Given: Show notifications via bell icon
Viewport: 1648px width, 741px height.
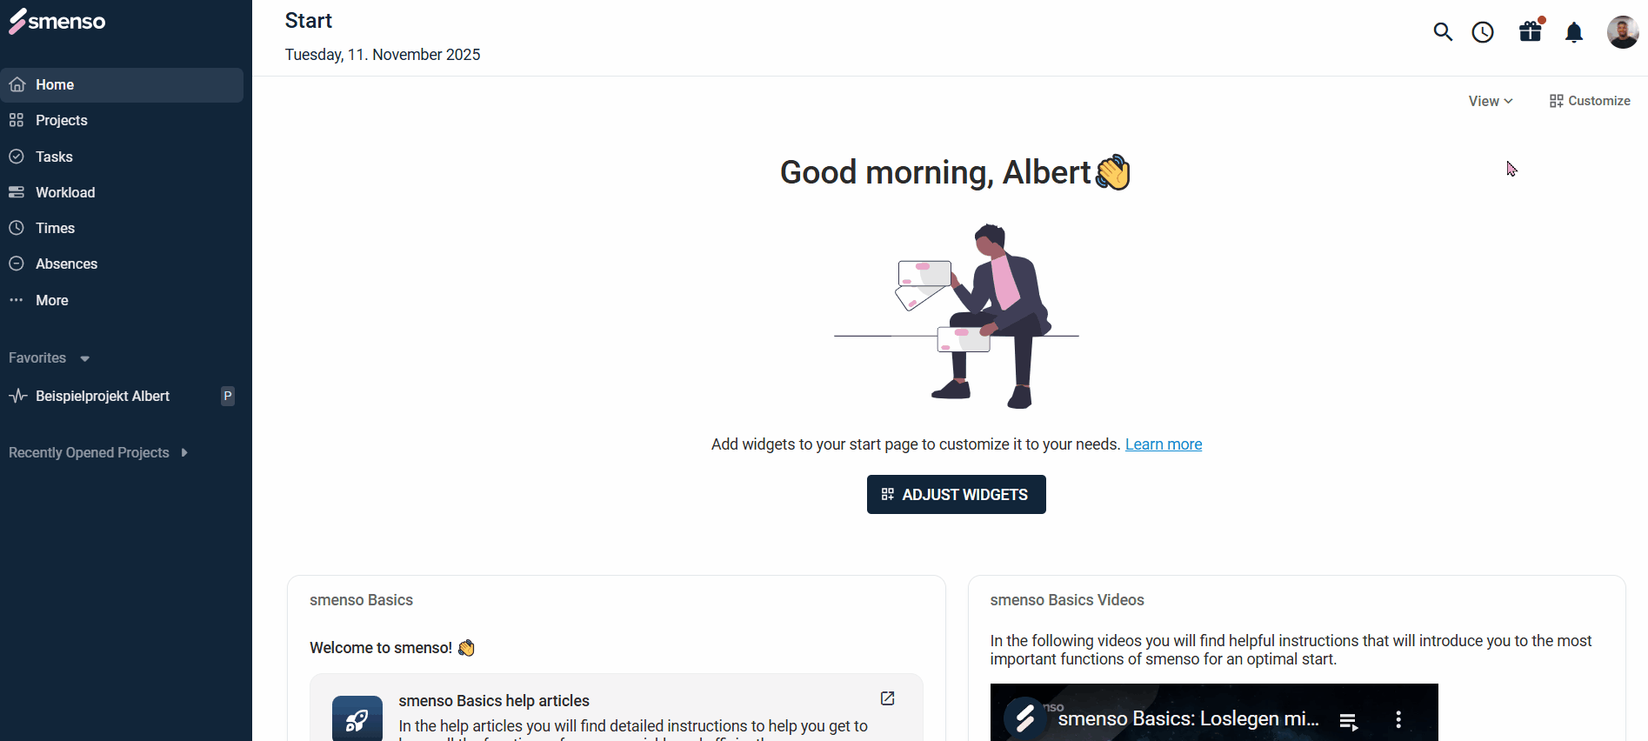Looking at the screenshot, I should (x=1574, y=33).
